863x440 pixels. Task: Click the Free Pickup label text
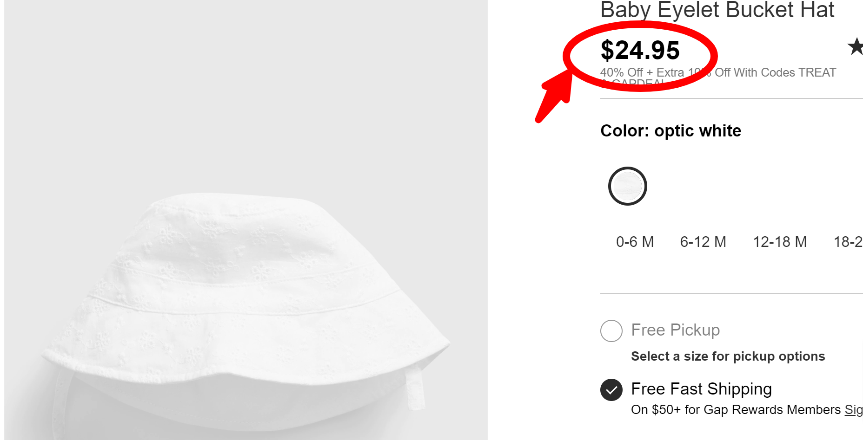tap(675, 330)
